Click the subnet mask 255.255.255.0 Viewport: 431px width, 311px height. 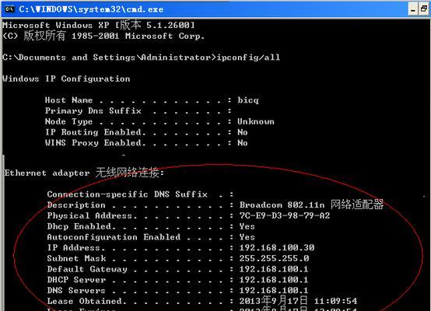click(274, 258)
